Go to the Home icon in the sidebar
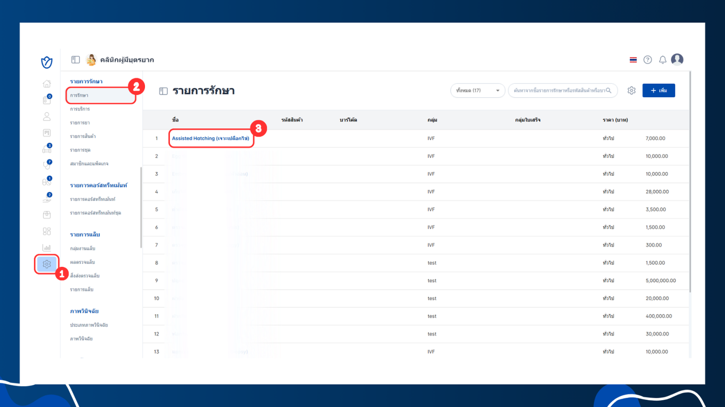Viewport: 725px width, 407px height. (47, 84)
